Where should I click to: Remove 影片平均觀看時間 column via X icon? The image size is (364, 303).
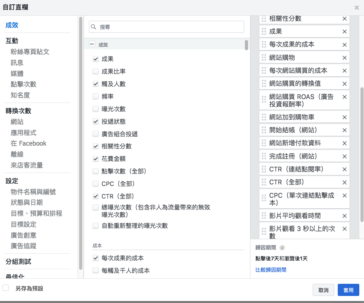pos(344,216)
